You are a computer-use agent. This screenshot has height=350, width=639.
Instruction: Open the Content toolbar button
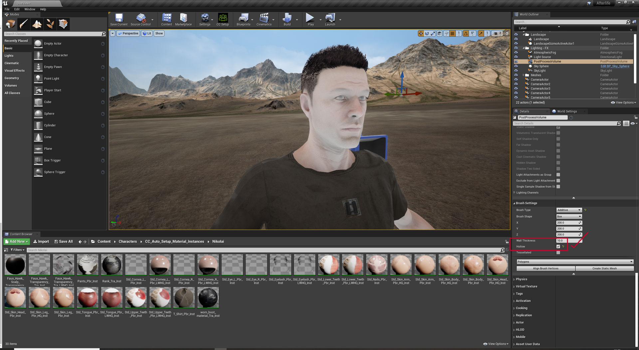click(166, 20)
